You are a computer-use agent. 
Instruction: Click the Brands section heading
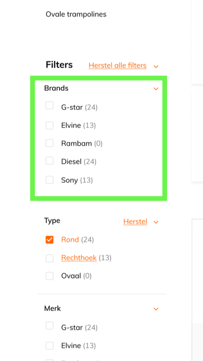(56, 88)
